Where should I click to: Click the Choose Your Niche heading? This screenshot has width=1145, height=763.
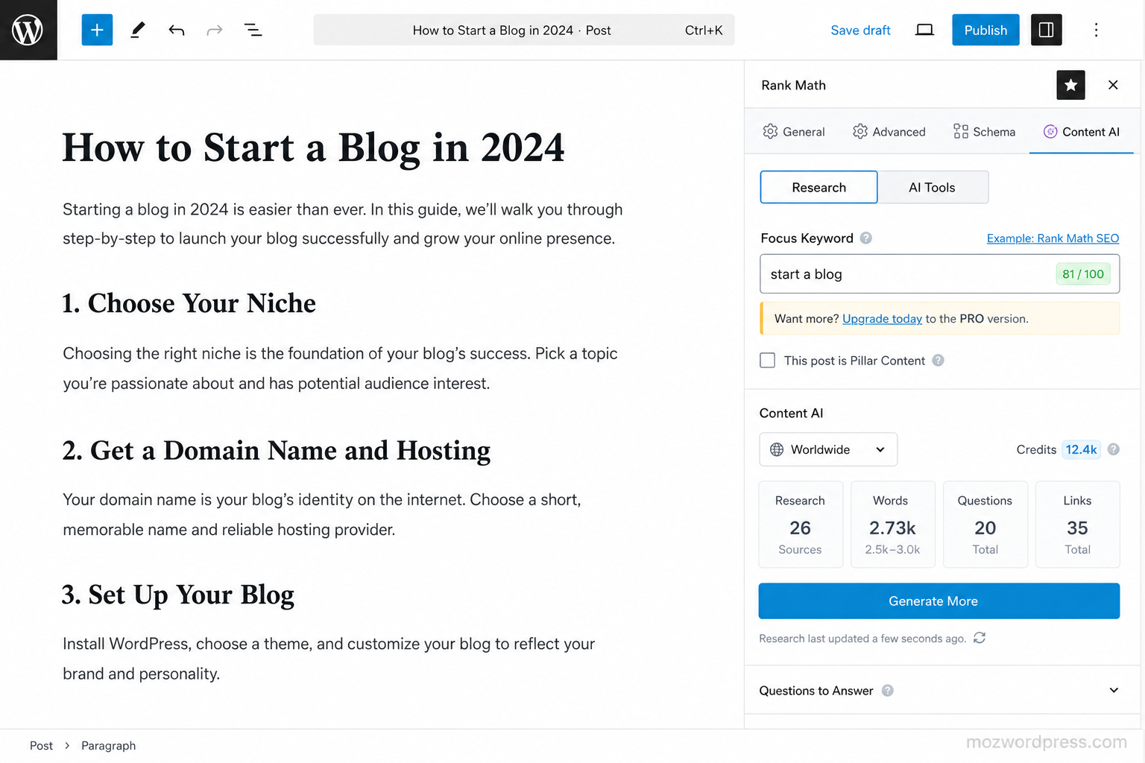click(189, 303)
